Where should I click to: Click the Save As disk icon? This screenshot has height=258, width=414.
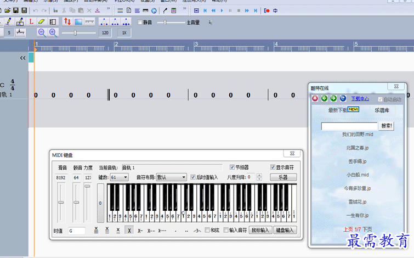click(x=24, y=10)
